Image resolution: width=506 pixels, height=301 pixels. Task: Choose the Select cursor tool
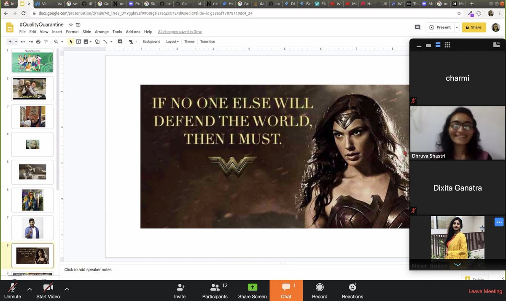71,42
